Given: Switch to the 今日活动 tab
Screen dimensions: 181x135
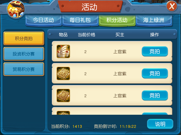Looking at the screenshot, I should 43,20.
